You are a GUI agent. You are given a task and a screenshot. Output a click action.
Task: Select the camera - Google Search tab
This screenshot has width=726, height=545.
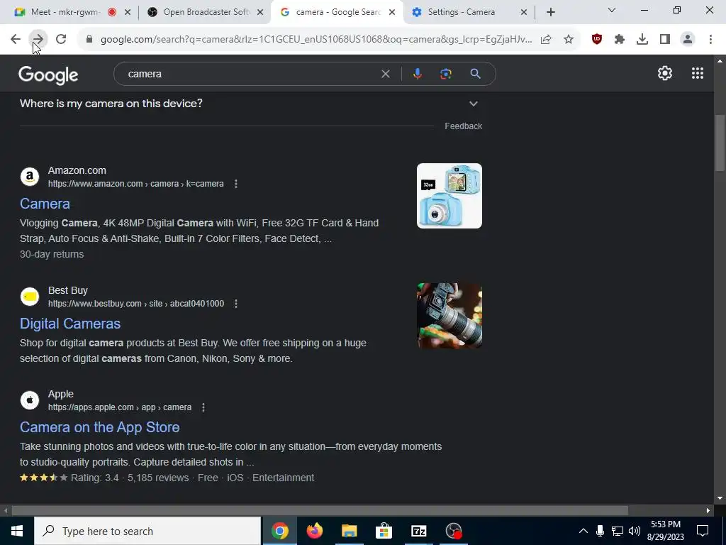click(337, 13)
